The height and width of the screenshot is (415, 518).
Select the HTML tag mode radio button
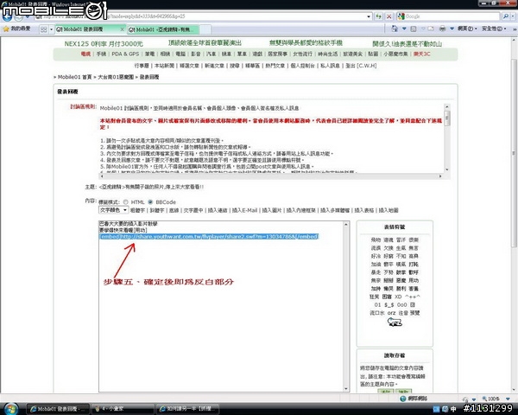(x=125, y=201)
